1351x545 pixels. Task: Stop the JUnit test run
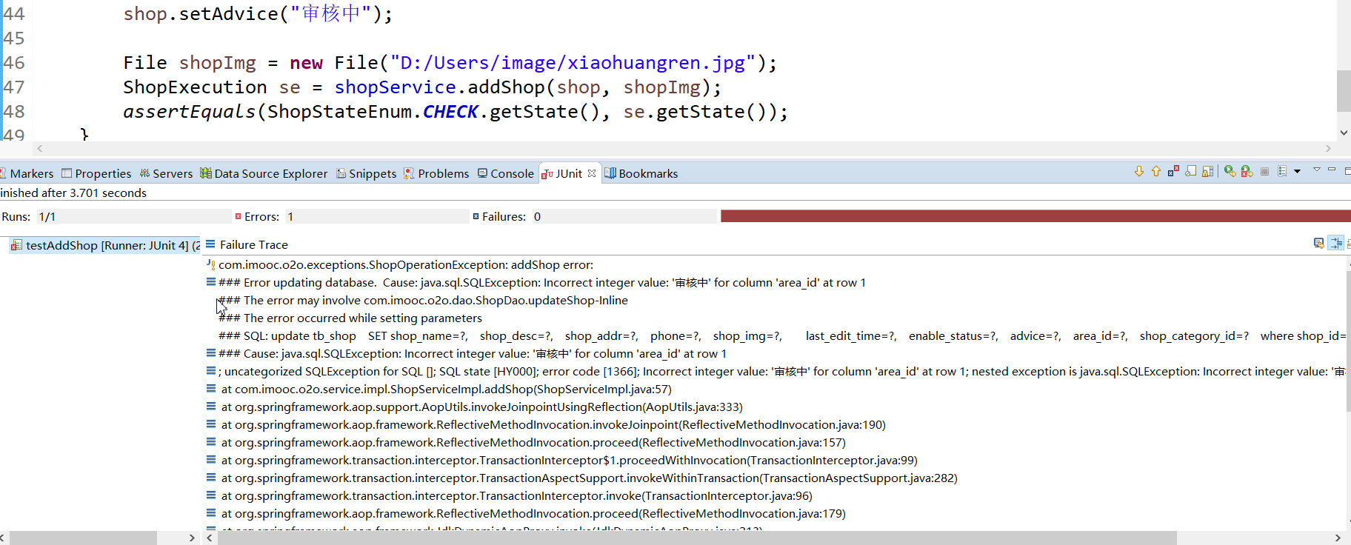tap(1265, 172)
